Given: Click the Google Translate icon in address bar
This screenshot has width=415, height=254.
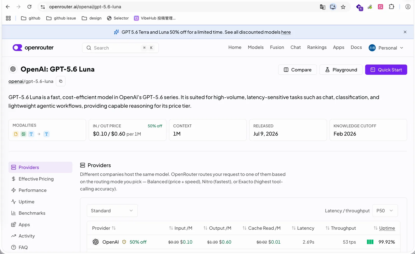Looking at the screenshot, I should tap(322, 7).
